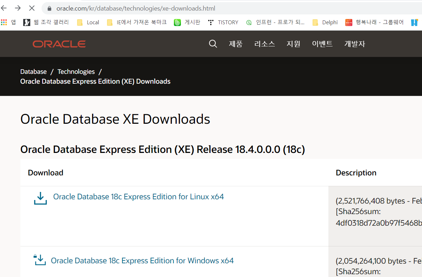Click Oracle Database Express Edition (XE) Downloads breadcrumb
This screenshot has height=277, width=422.
tap(95, 82)
